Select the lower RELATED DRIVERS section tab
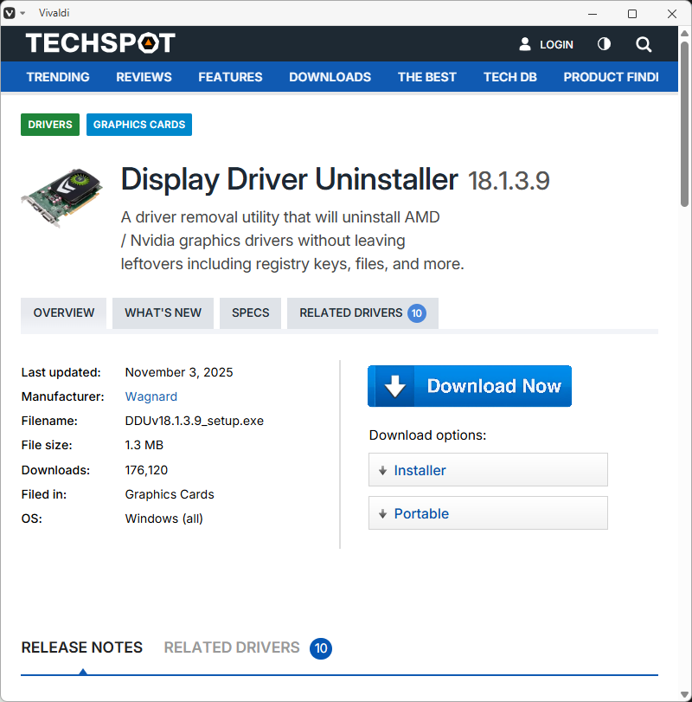The image size is (692, 702). (232, 647)
